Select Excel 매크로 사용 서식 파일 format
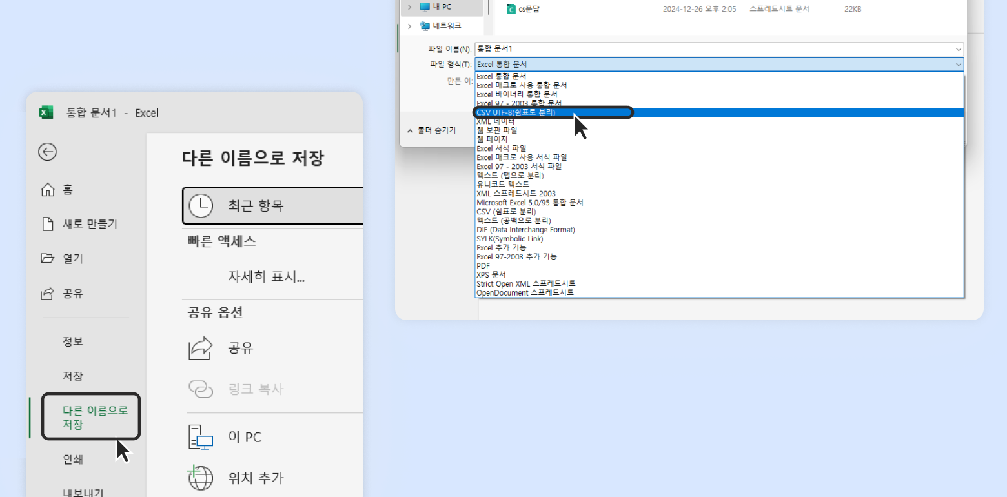This screenshot has height=497, width=1007. [x=719, y=157]
